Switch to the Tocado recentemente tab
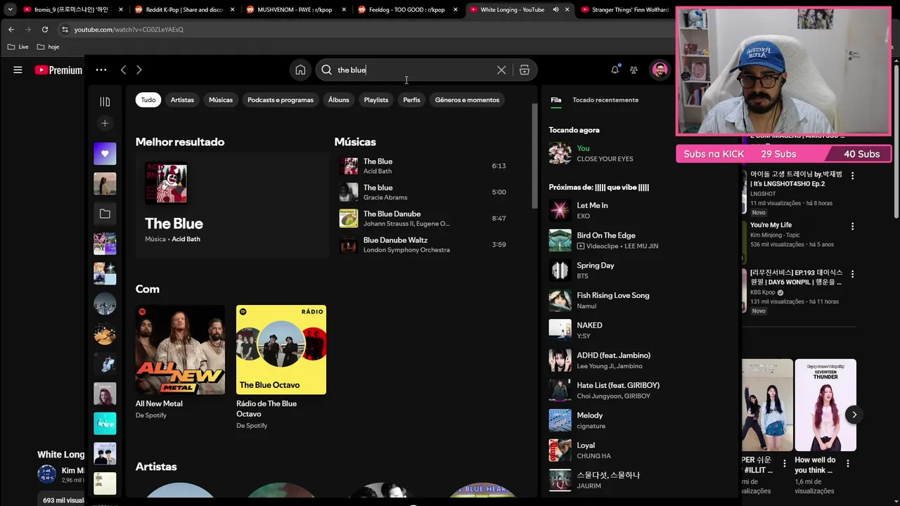The height and width of the screenshot is (506, 900). 605,100
